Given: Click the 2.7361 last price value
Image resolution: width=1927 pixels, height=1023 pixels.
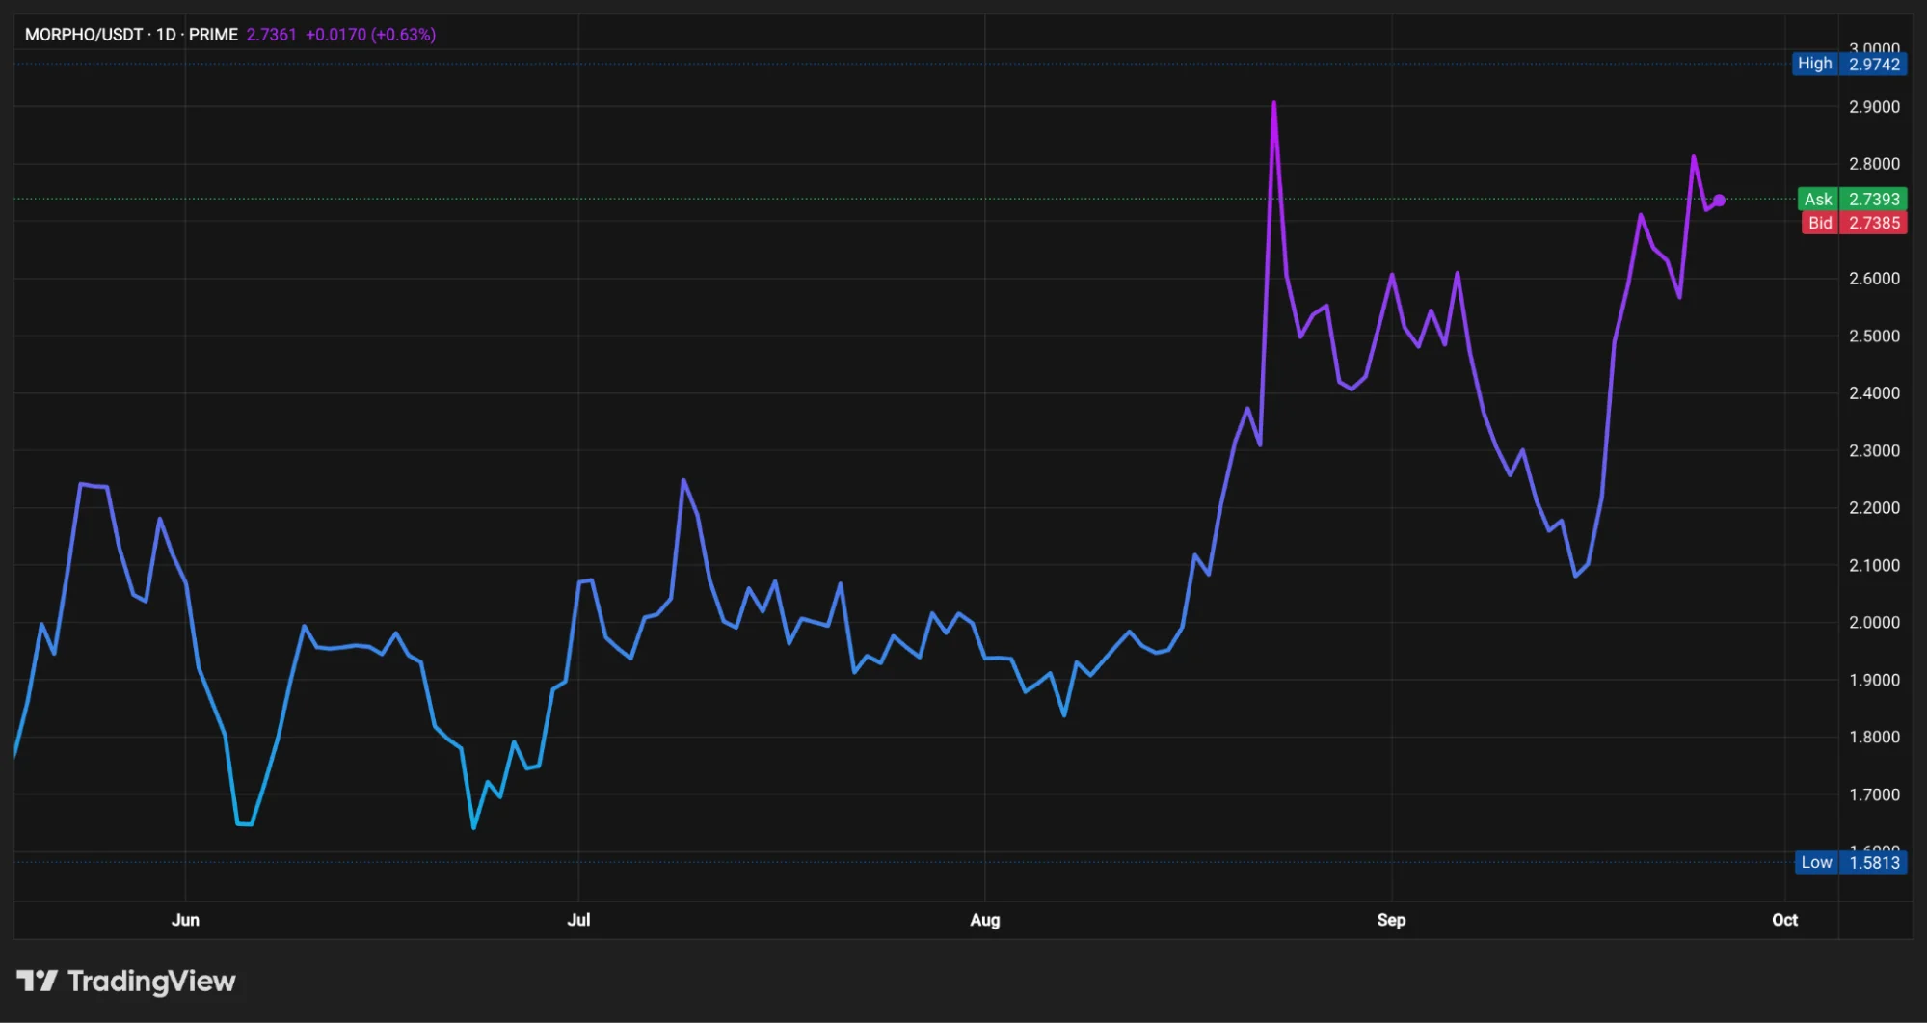Looking at the screenshot, I should click(x=271, y=35).
